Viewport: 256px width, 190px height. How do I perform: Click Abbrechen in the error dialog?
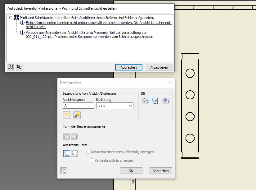click(x=129, y=67)
